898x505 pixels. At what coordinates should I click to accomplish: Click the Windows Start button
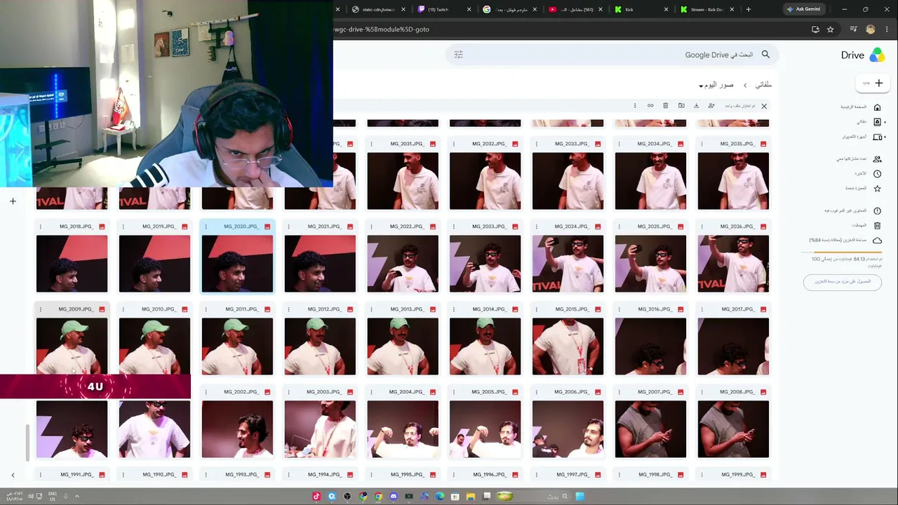pyautogui.click(x=580, y=497)
